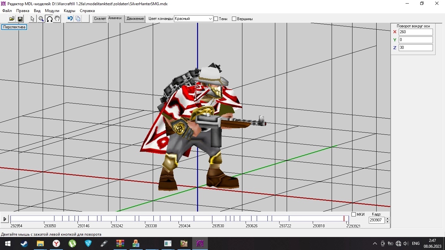Open the Справка menu
445x250 pixels.
point(87,11)
